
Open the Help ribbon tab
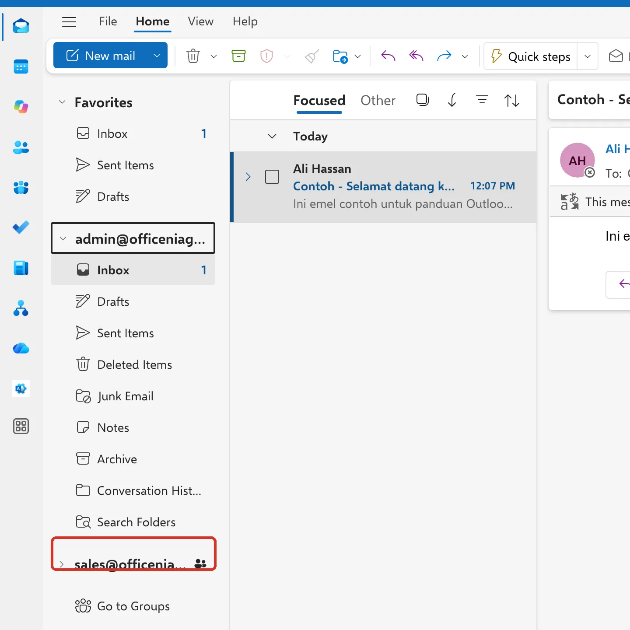pos(245,21)
